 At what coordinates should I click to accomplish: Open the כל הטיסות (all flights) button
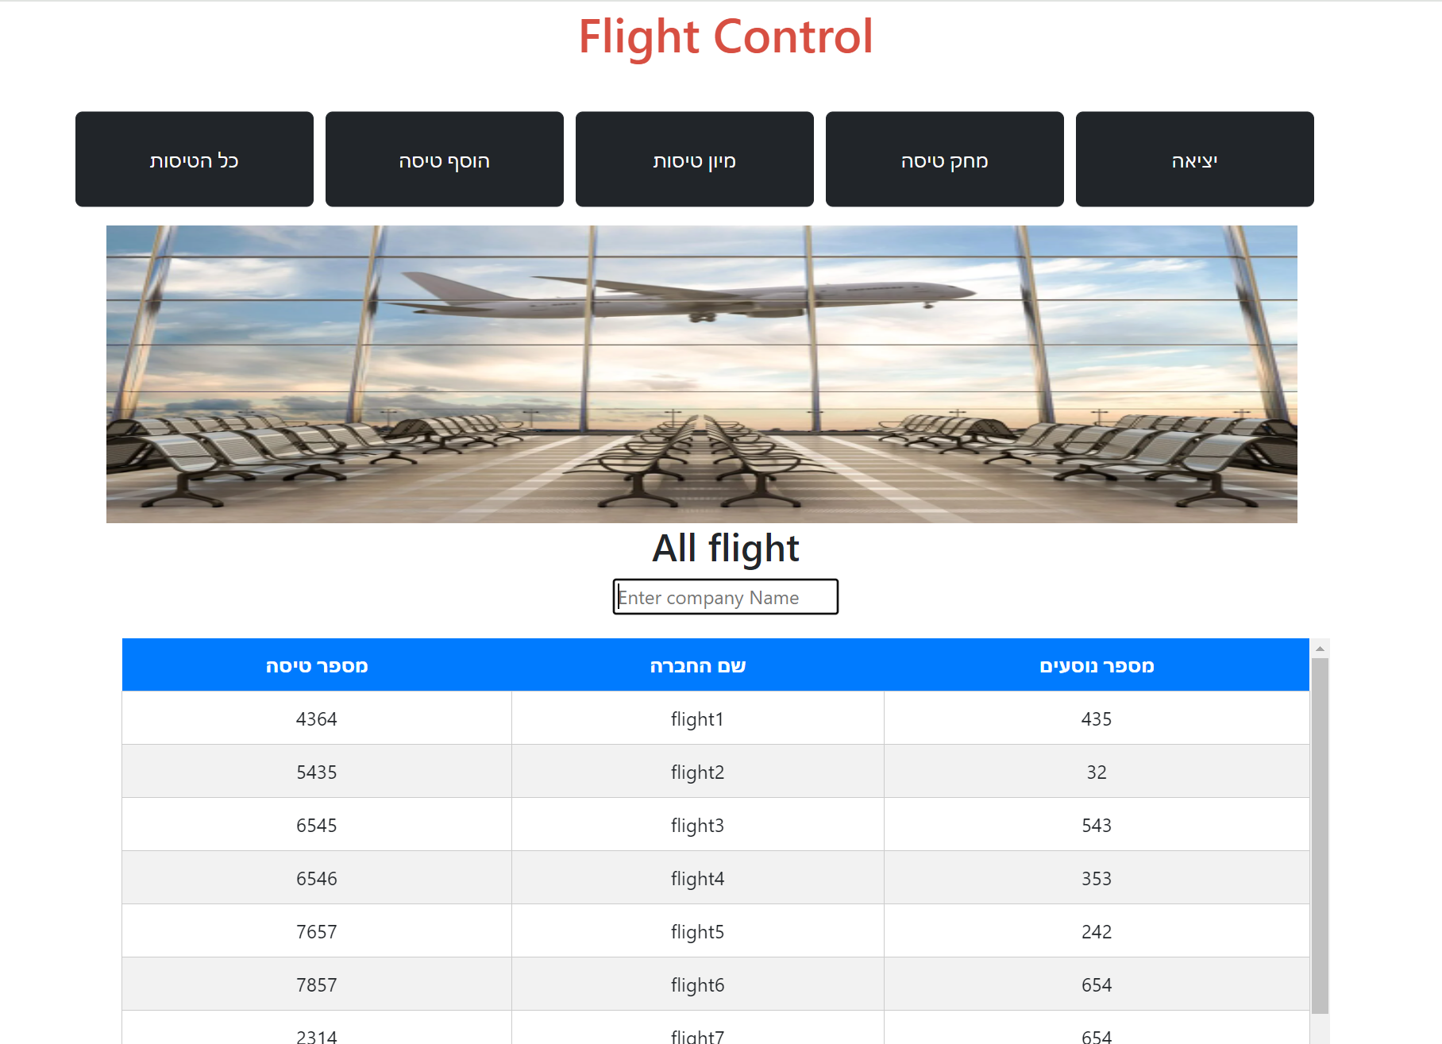click(195, 160)
